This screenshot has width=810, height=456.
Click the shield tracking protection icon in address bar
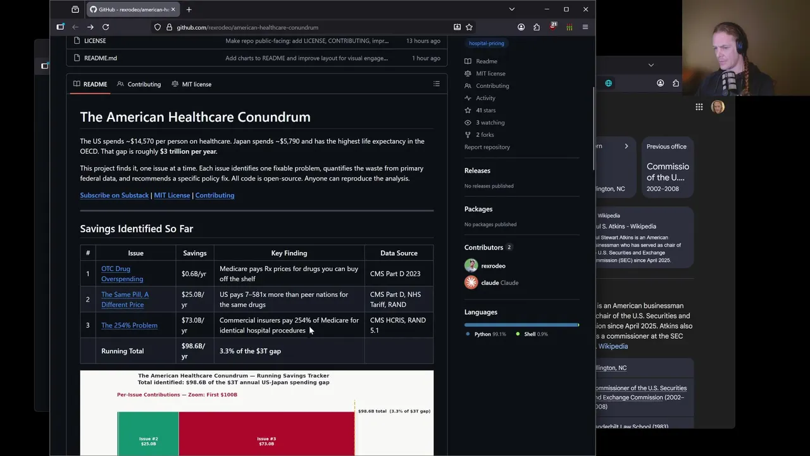coord(157,27)
